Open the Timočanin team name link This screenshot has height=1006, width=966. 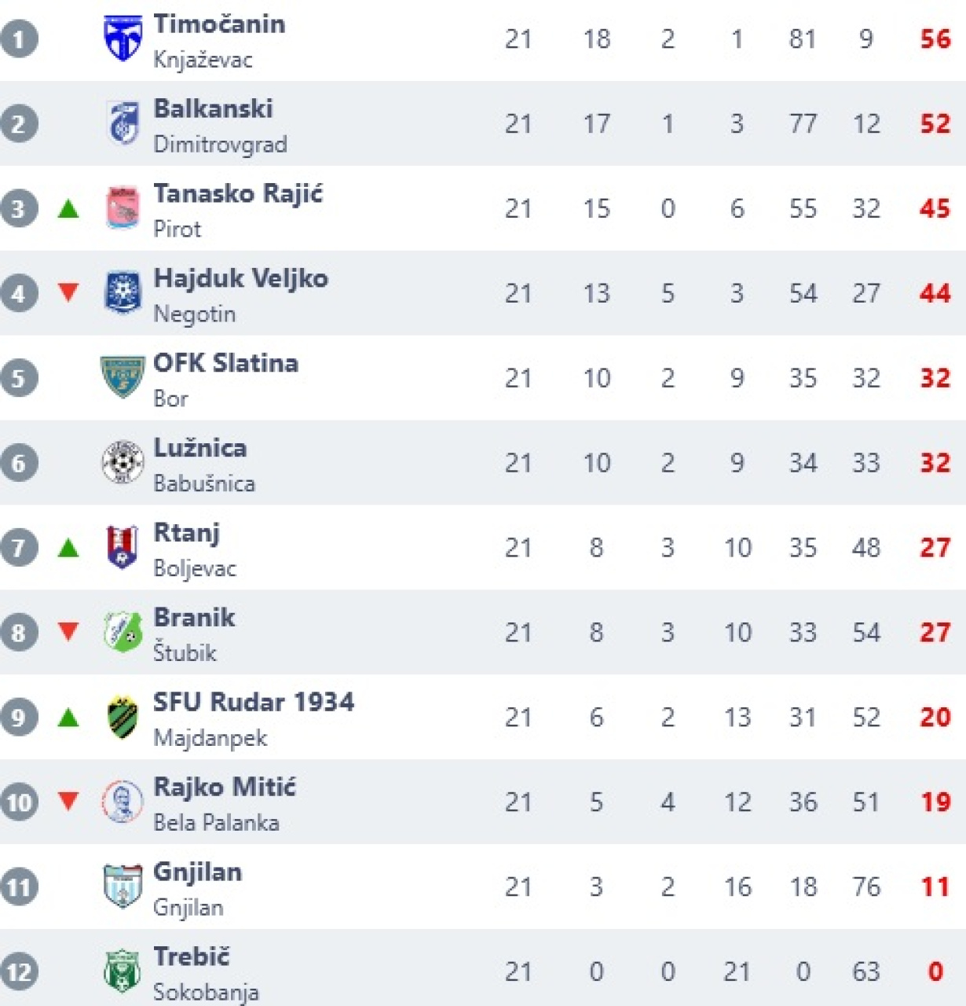pyautogui.click(x=219, y=24)
